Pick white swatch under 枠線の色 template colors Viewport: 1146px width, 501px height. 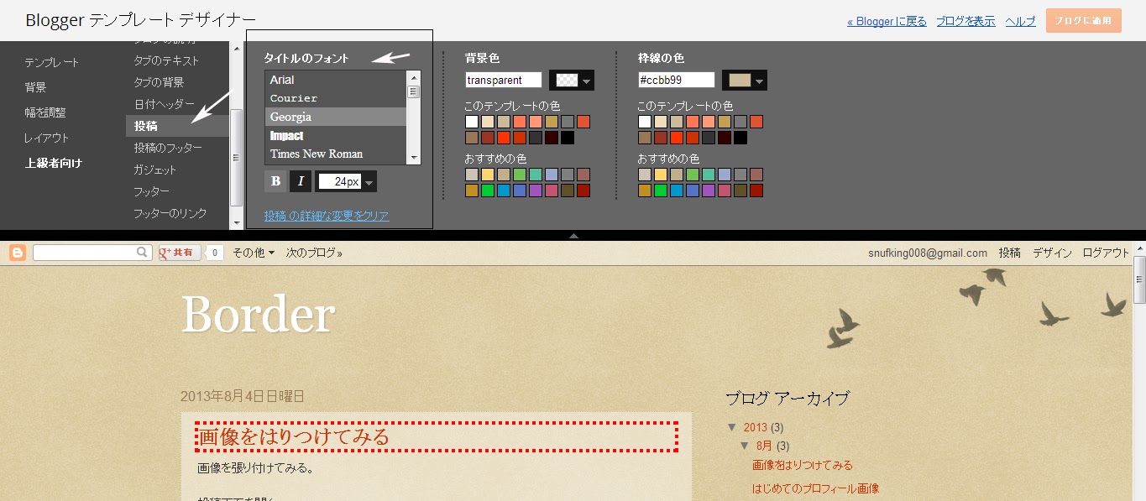pyautogui.click(x=645, y=122)
